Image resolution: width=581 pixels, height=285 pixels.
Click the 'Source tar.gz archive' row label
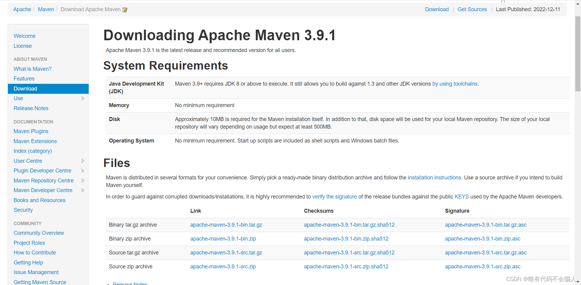134,253
